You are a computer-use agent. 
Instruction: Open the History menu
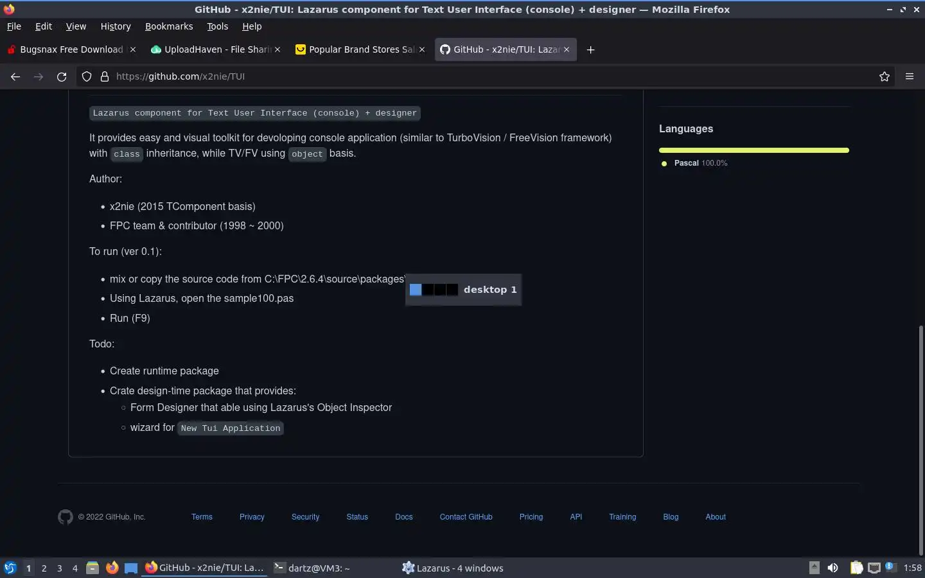coord(116,26)
